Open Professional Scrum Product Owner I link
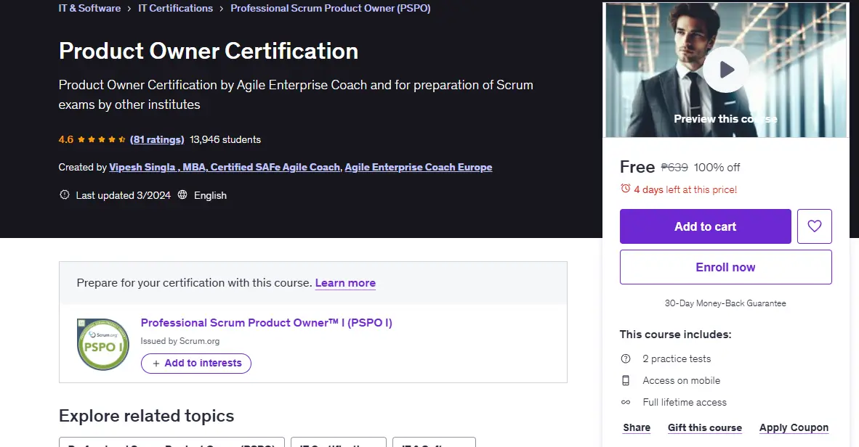The height and width of the screenshot is (447, 859). click(266, 322)
